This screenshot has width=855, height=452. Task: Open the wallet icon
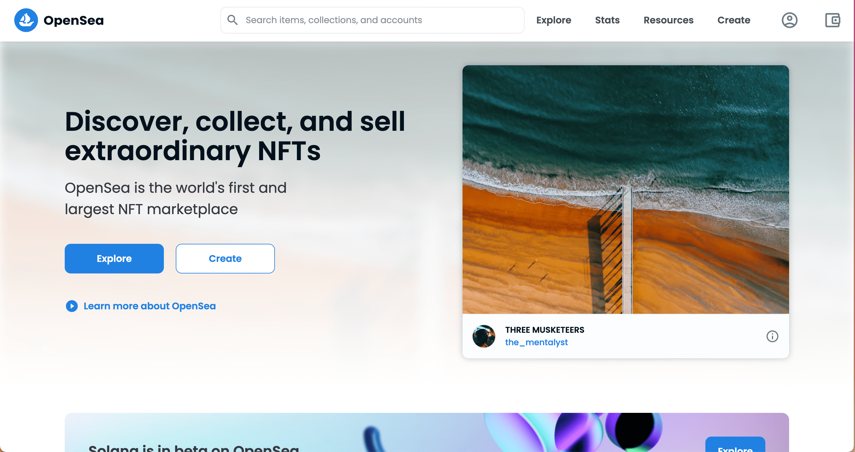coord(832,20)
